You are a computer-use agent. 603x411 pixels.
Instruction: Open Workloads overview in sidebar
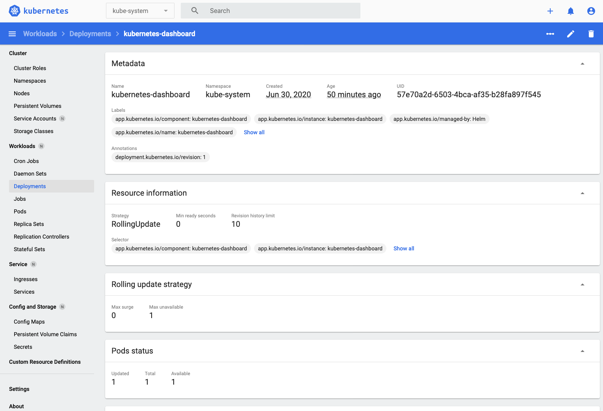(22, 146)
